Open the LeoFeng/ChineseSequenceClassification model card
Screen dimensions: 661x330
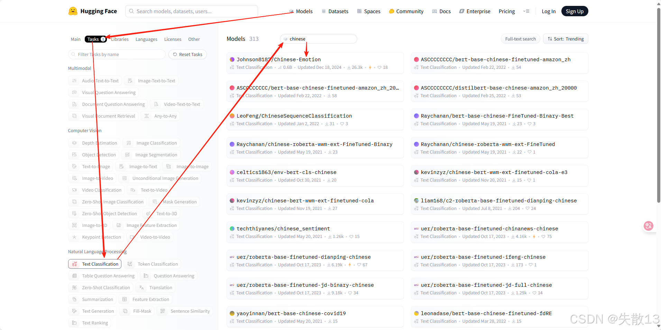(x=315, y=119)
